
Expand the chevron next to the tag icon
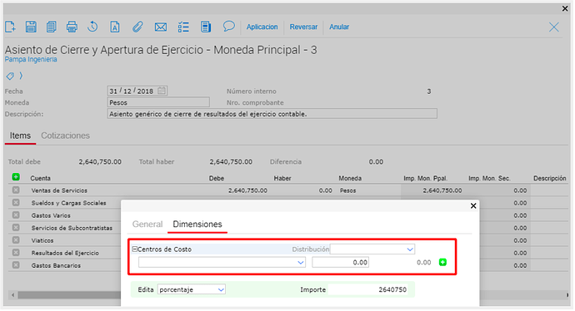21,76
